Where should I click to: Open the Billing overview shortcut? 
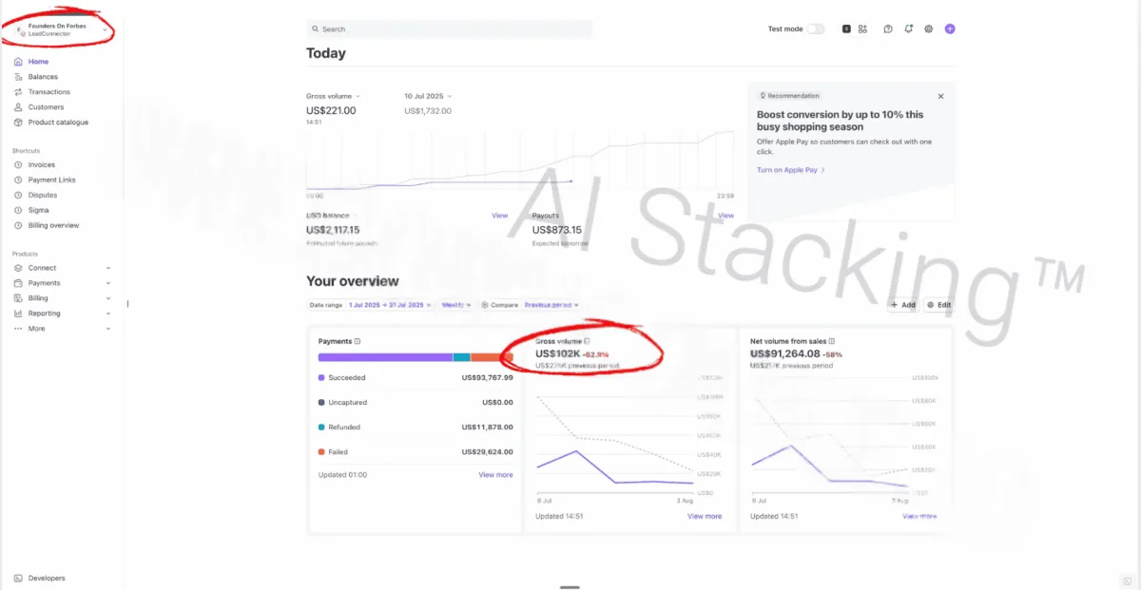[x=53, y=225]
